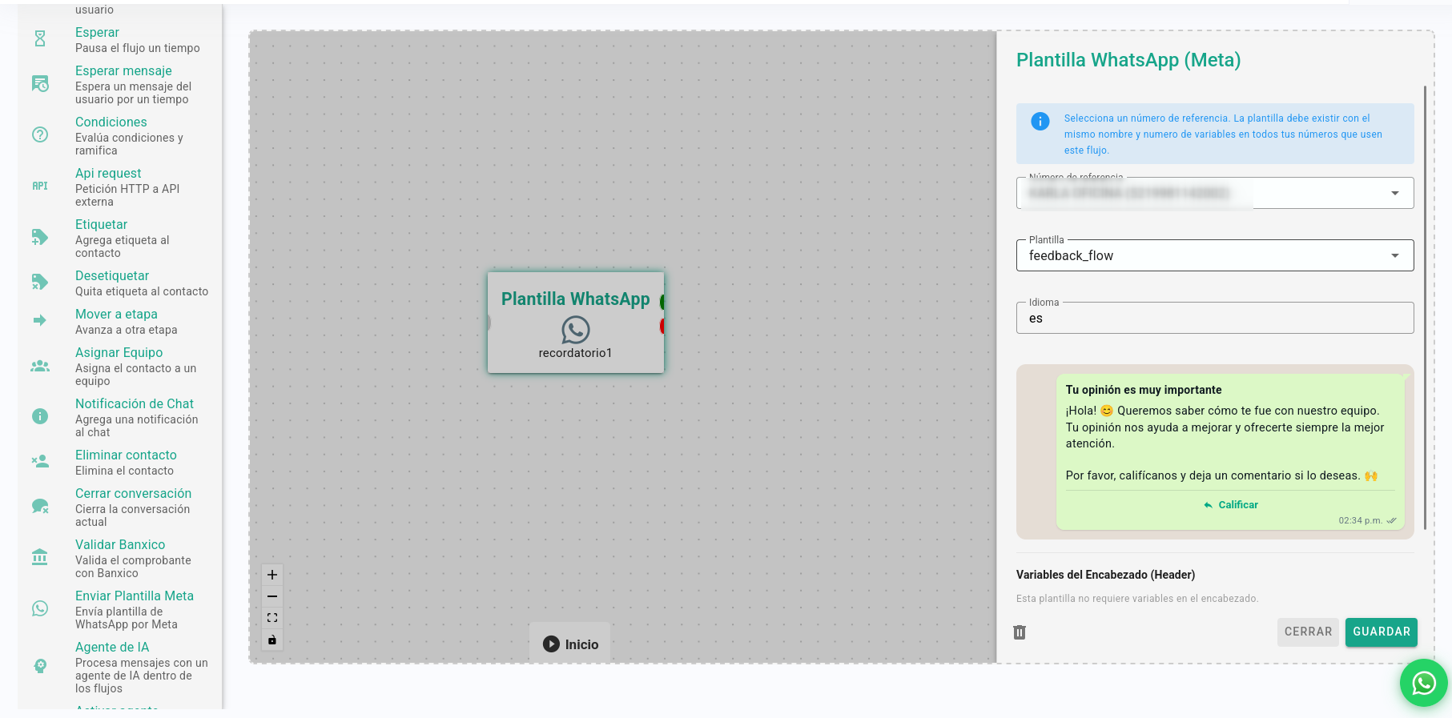Choose the Etiquetar tag icon

[x=40, y=237]
